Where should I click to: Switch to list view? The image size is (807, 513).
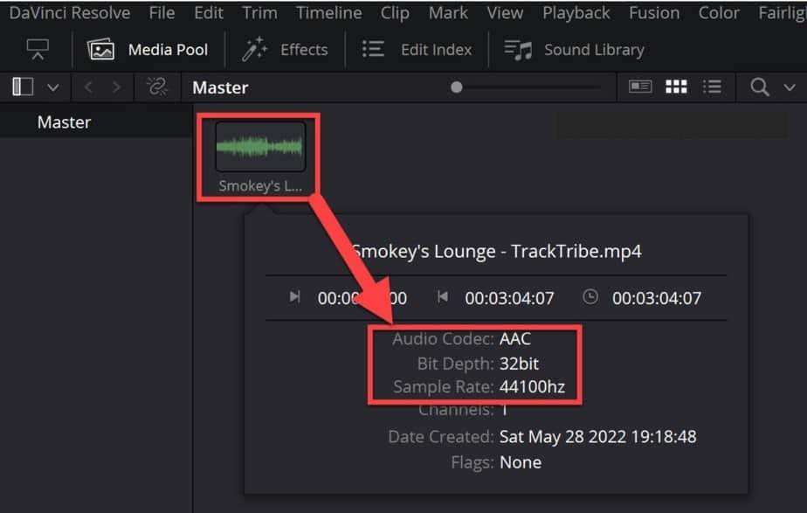712,87
